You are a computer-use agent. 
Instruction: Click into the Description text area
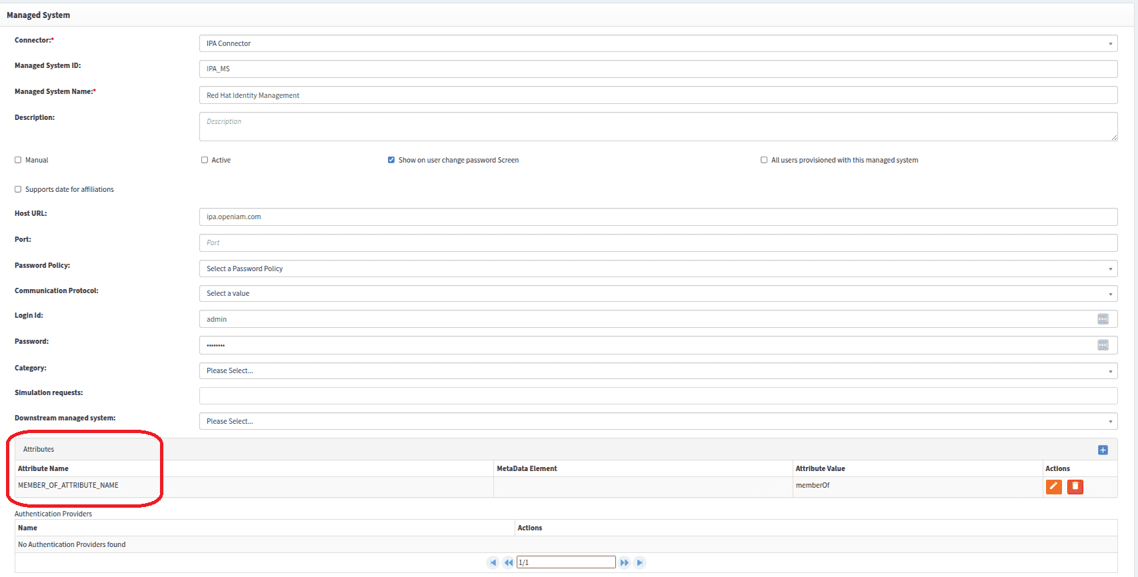coord(658,127)
